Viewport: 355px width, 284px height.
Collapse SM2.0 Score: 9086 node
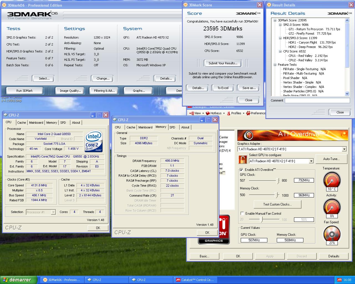280,25
